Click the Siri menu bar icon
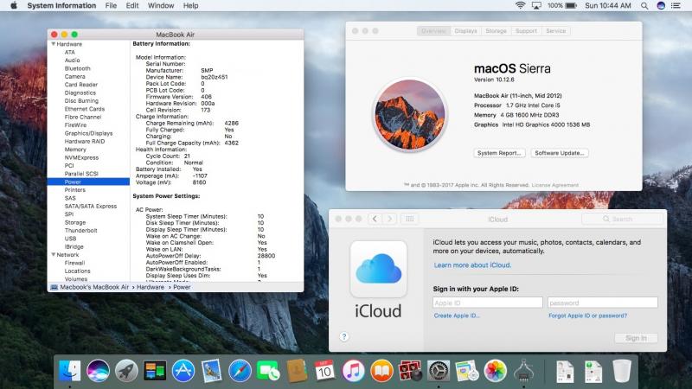 (661, 6)
